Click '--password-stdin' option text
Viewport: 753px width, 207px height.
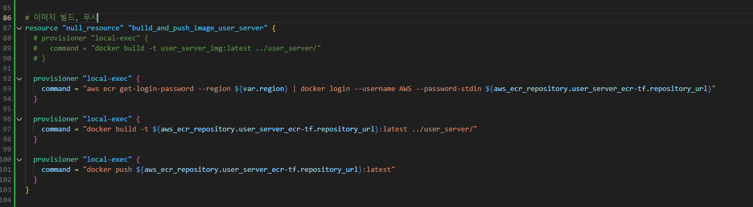click(x=449, y=88)
